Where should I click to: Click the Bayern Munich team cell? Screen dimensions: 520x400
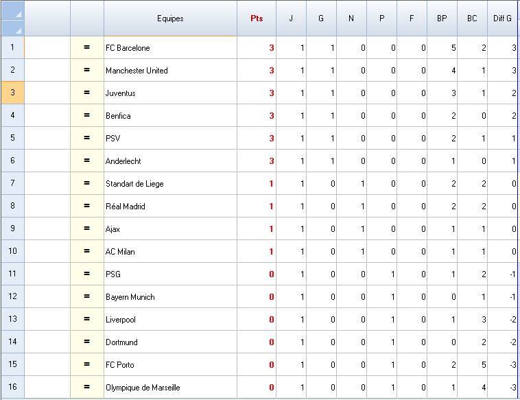[x=170, y=297]
